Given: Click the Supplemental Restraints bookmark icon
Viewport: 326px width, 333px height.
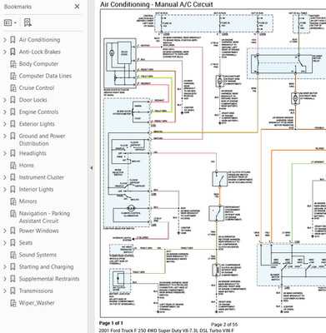Looking at the screenshot, I should pos(13,279).
